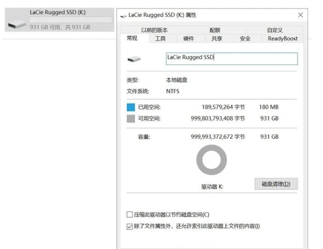Select the 自定义 tab
This screenshot has width=323, height=249.
[275, 30]
